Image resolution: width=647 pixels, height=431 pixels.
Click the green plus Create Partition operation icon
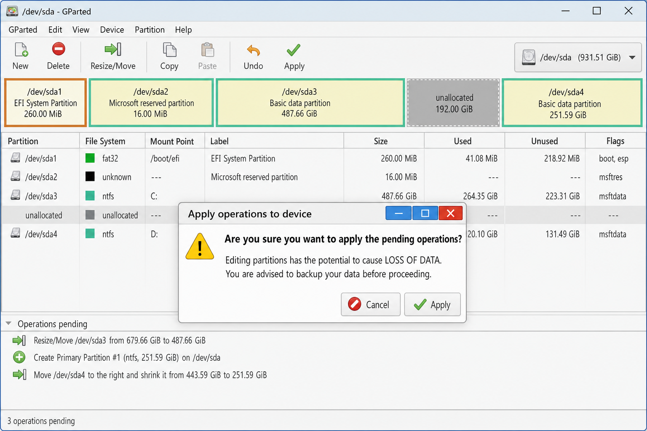coord(19,357)
